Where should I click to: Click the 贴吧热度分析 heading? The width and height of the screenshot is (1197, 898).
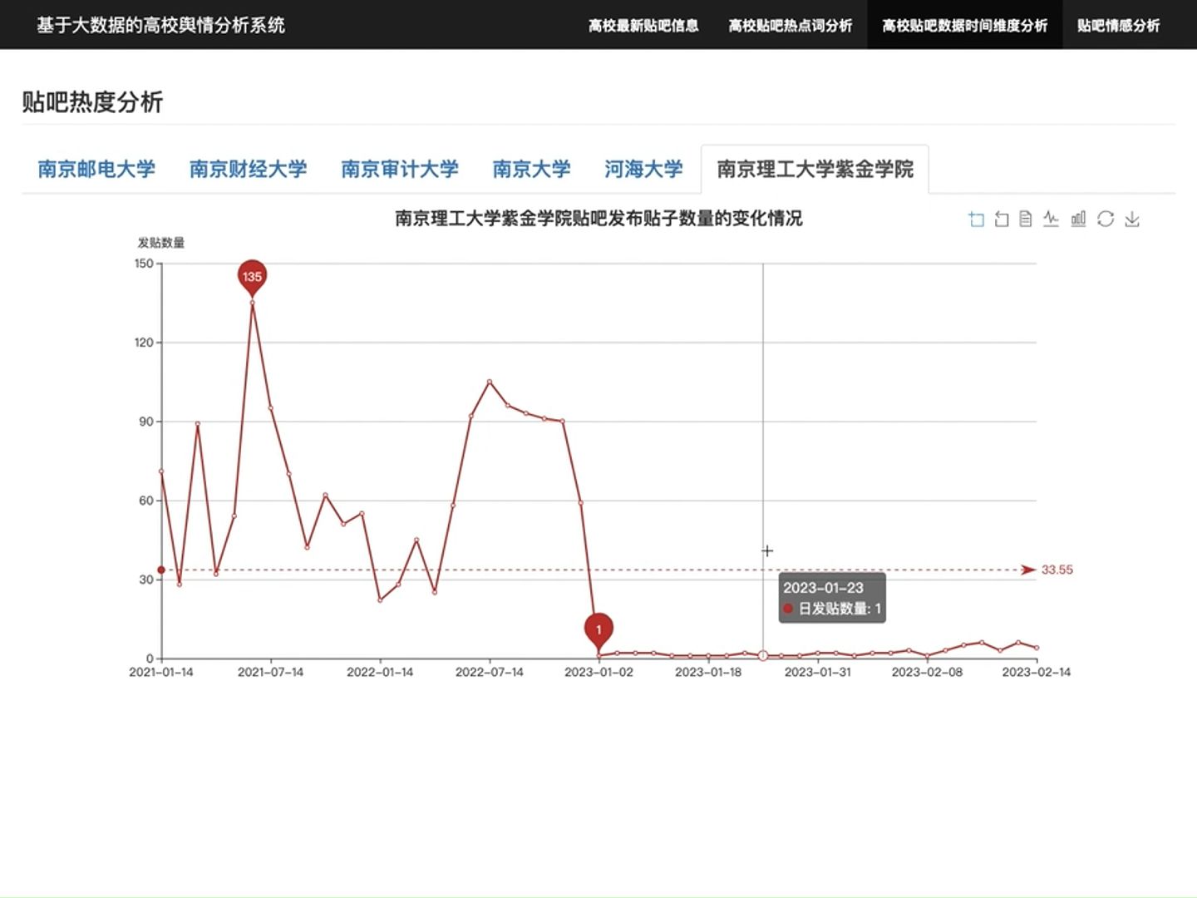pos(92,102)
